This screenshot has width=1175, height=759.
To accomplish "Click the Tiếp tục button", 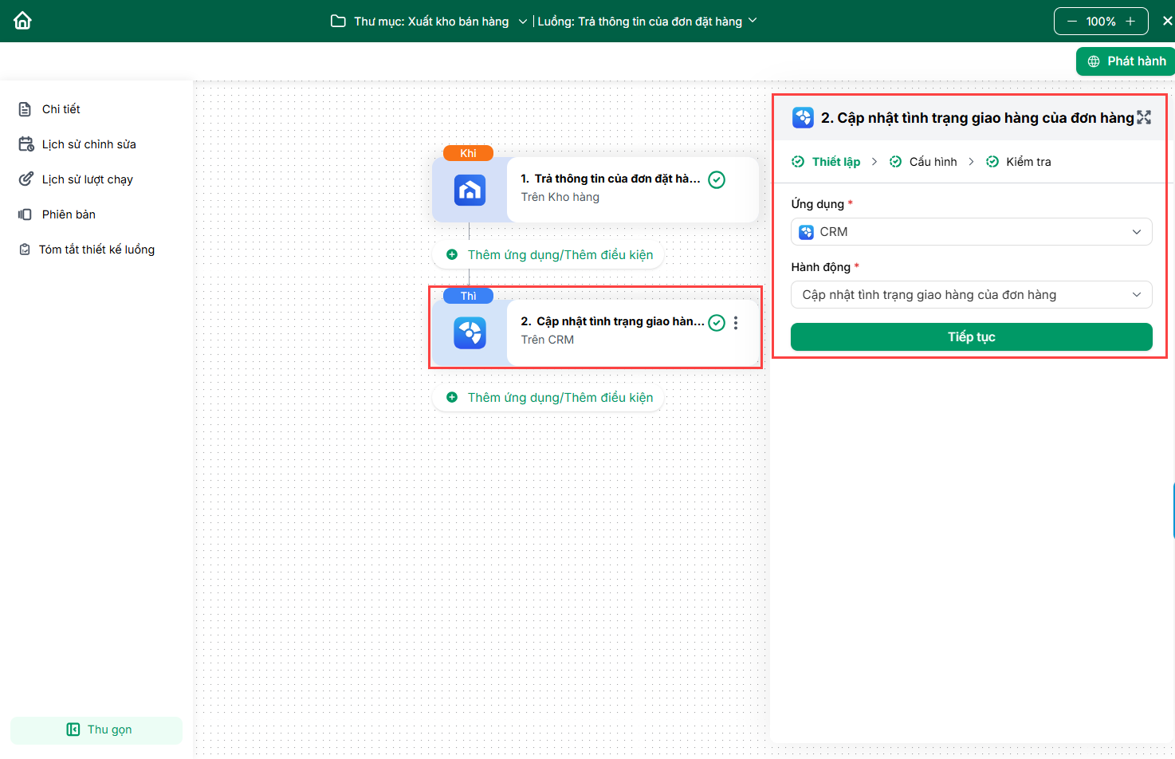I will (x=971, y=337).
